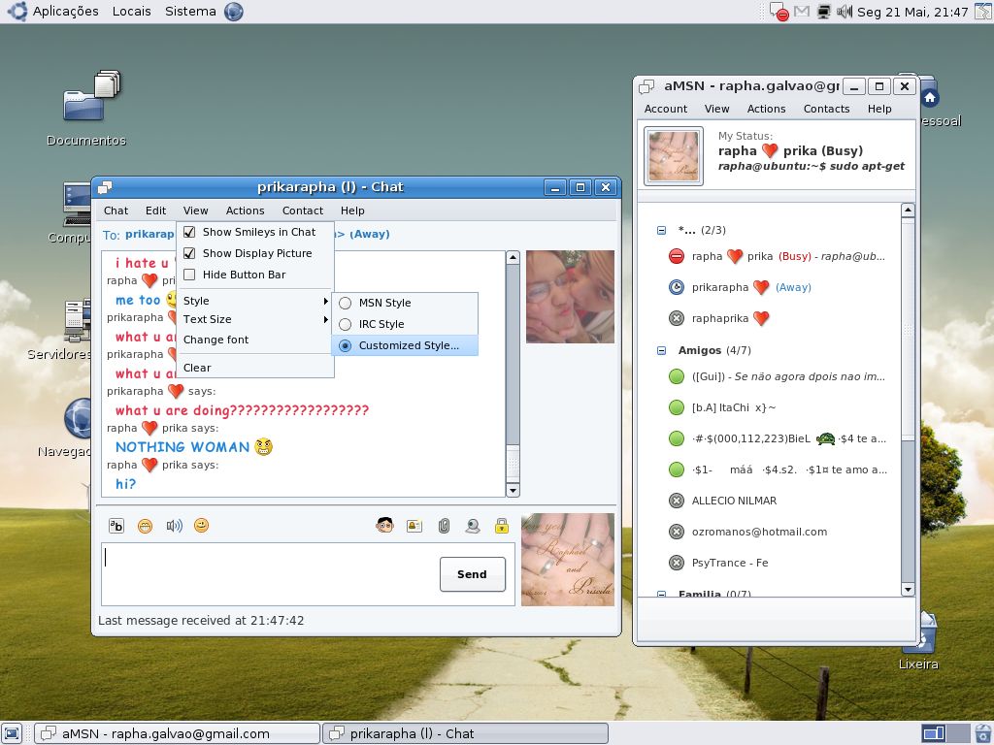Switch to prikarapha Chat taskbar button
994x745 pixels.
coord(465,733)
